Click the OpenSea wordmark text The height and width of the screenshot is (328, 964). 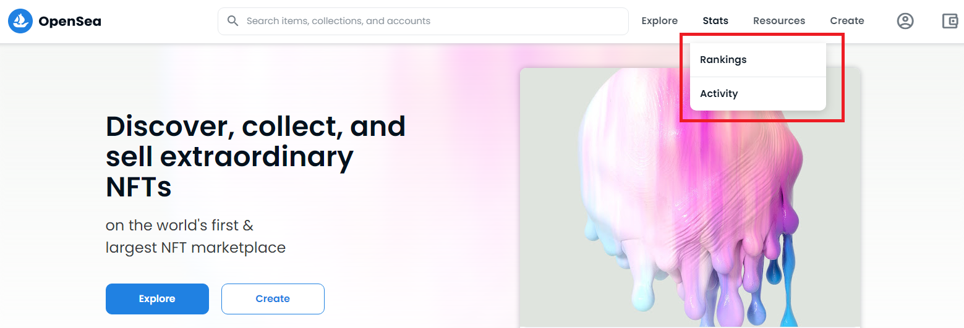point(70,22)
